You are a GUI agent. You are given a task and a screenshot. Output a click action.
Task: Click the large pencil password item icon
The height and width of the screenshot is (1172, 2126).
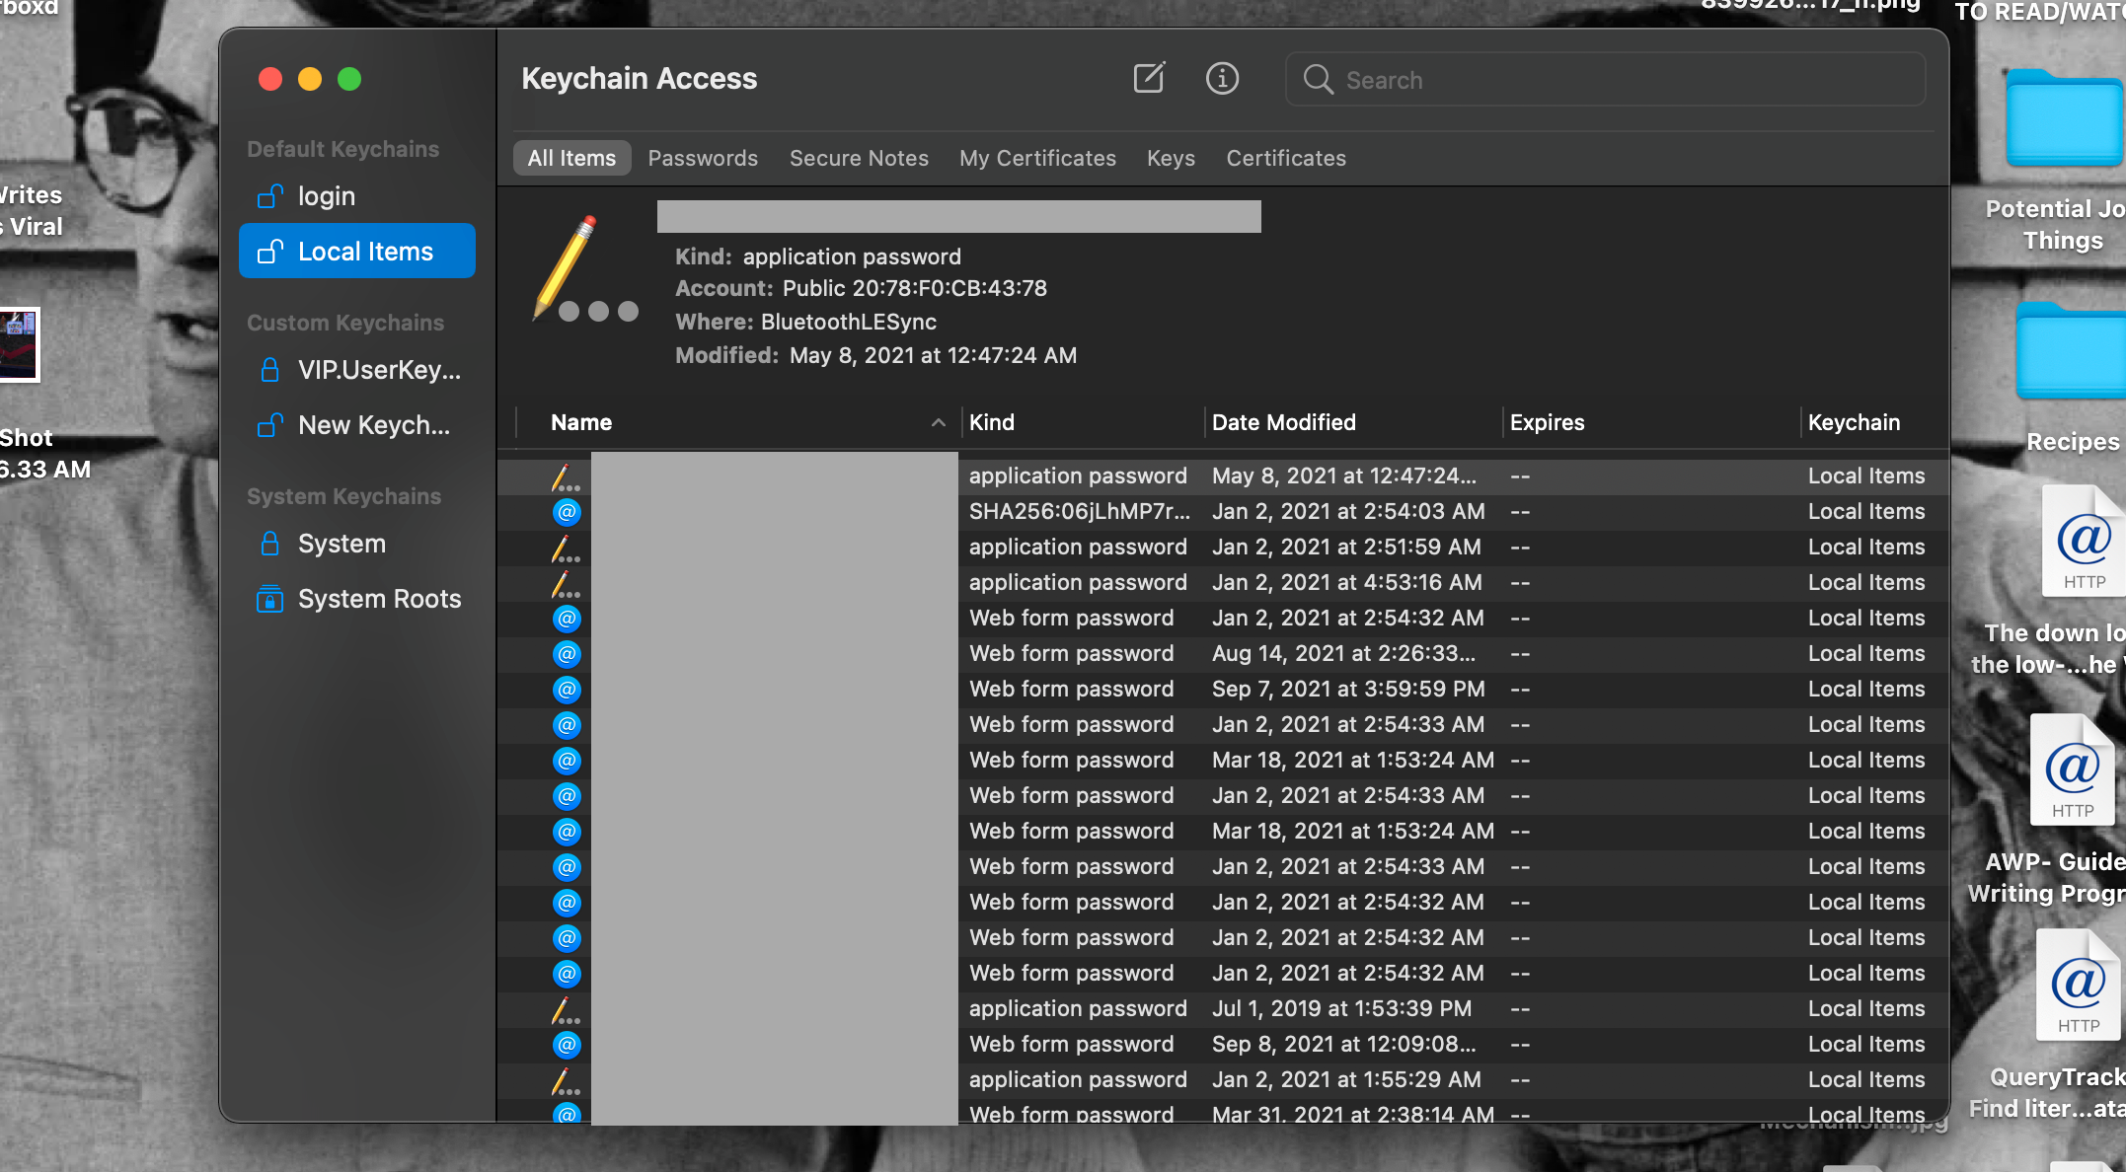(568, 266)
